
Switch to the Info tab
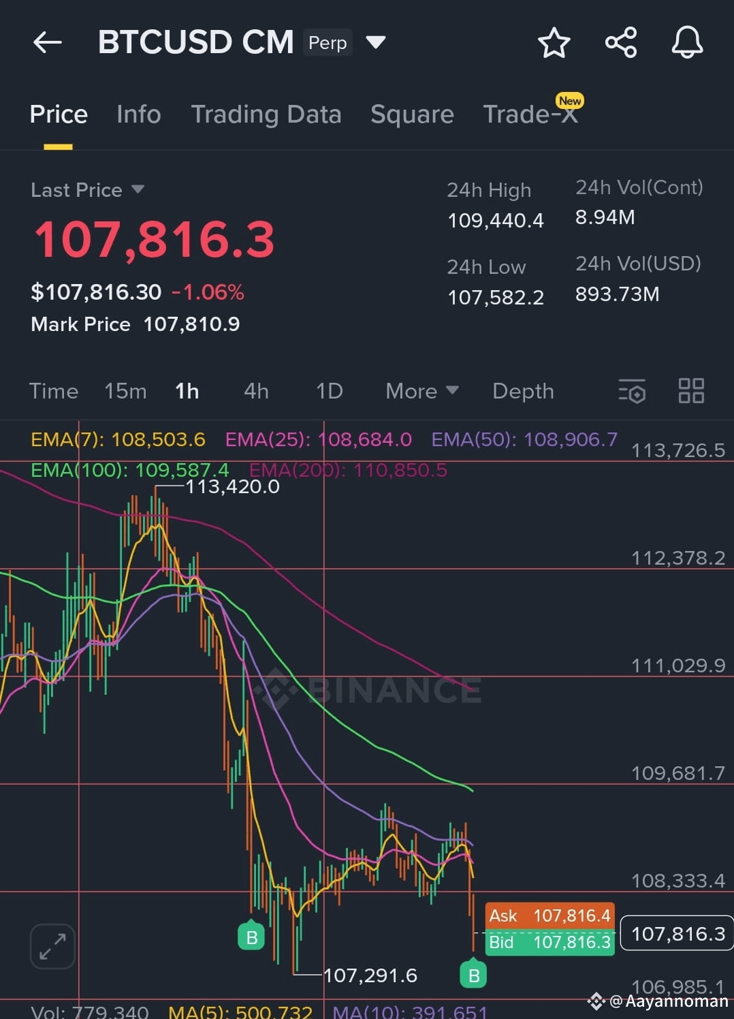pyautogui.click(x=139, y=114)
